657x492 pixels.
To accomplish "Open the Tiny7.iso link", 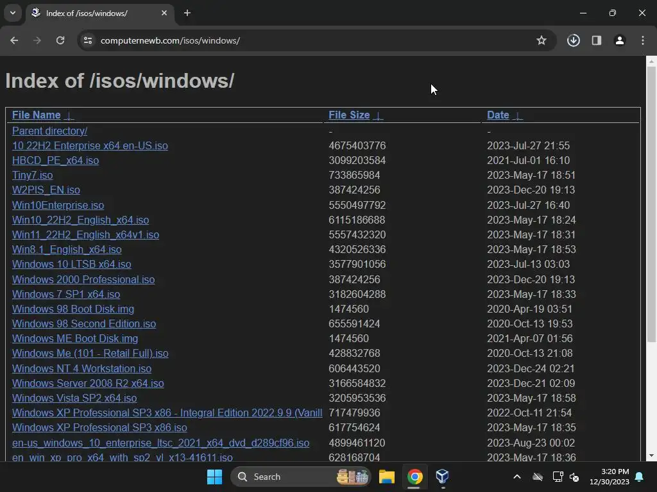I will point(32,175).
